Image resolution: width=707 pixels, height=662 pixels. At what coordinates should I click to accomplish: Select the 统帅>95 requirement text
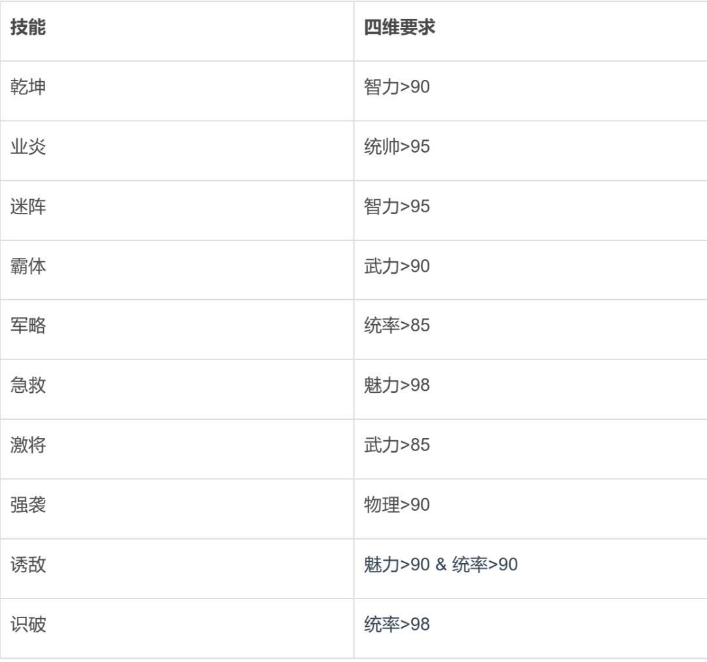pyautogui.click(x=397, y=147)
